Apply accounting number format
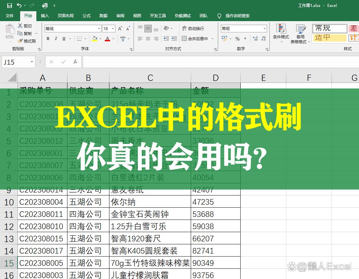Viewport: 359px width, 279px height. [224, 39]
